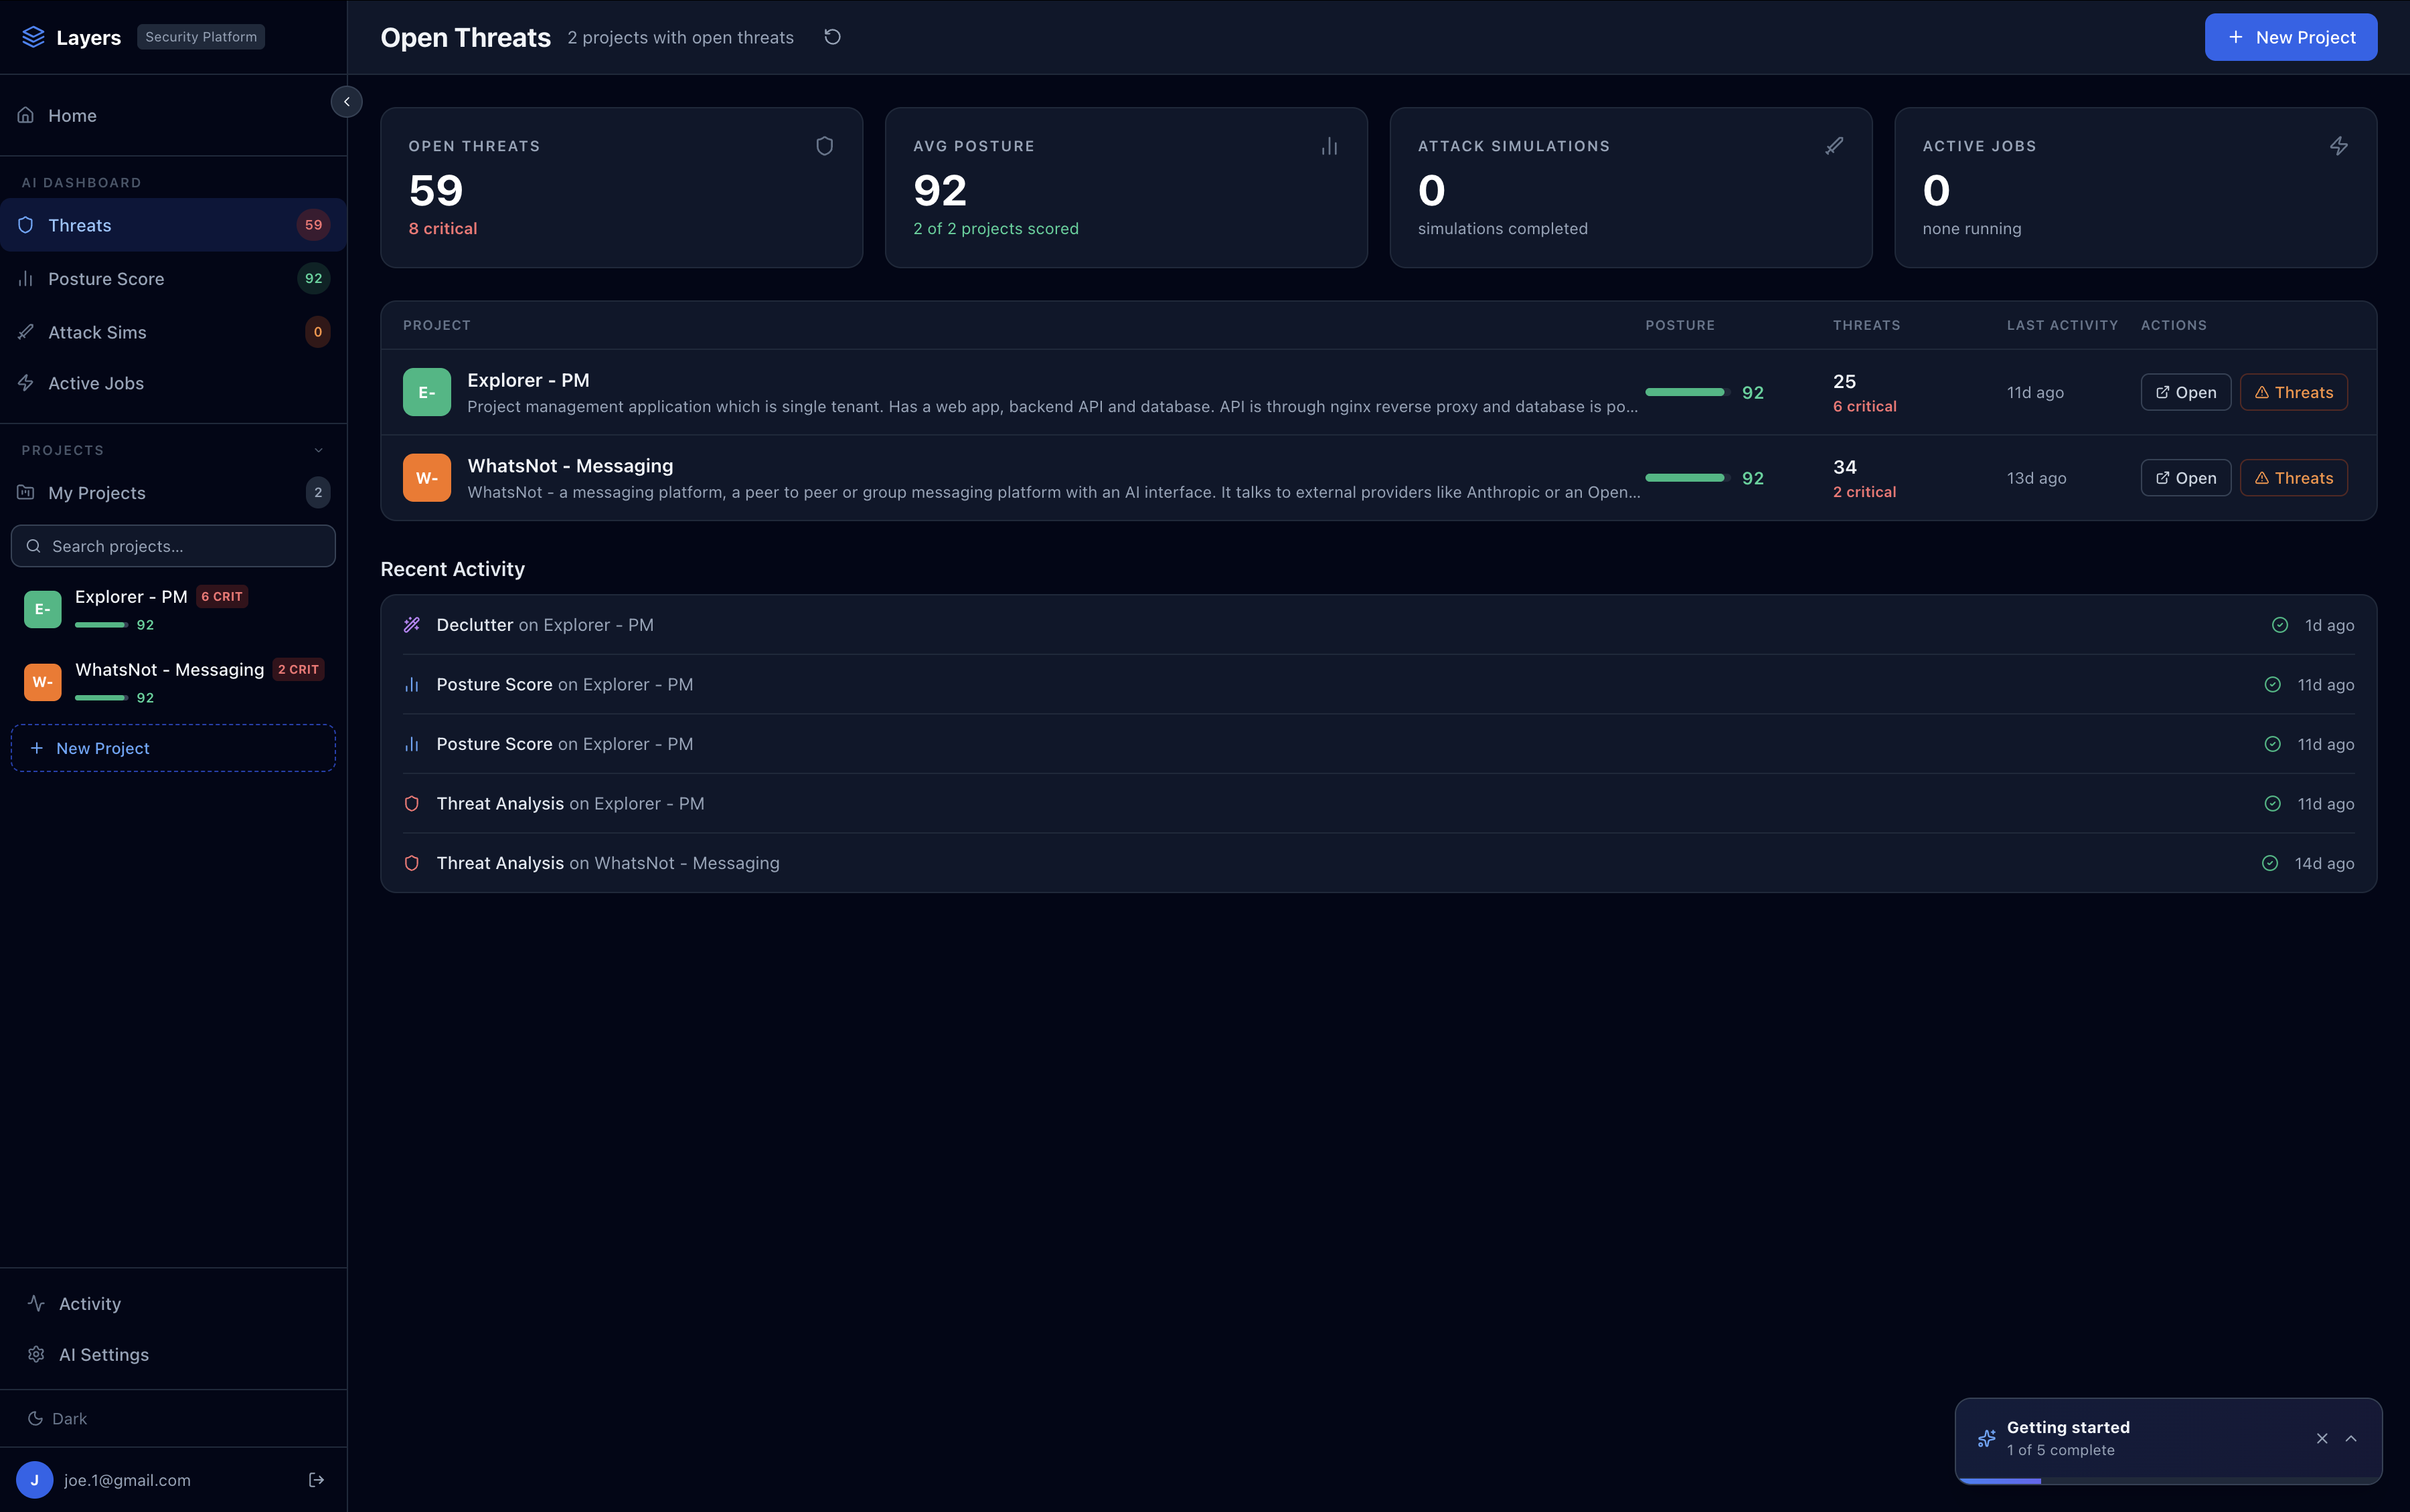Click the shield icon of WhatsNot Threat Analysis
This screenshot has height=1512, width=2410.
pos(411,863)
